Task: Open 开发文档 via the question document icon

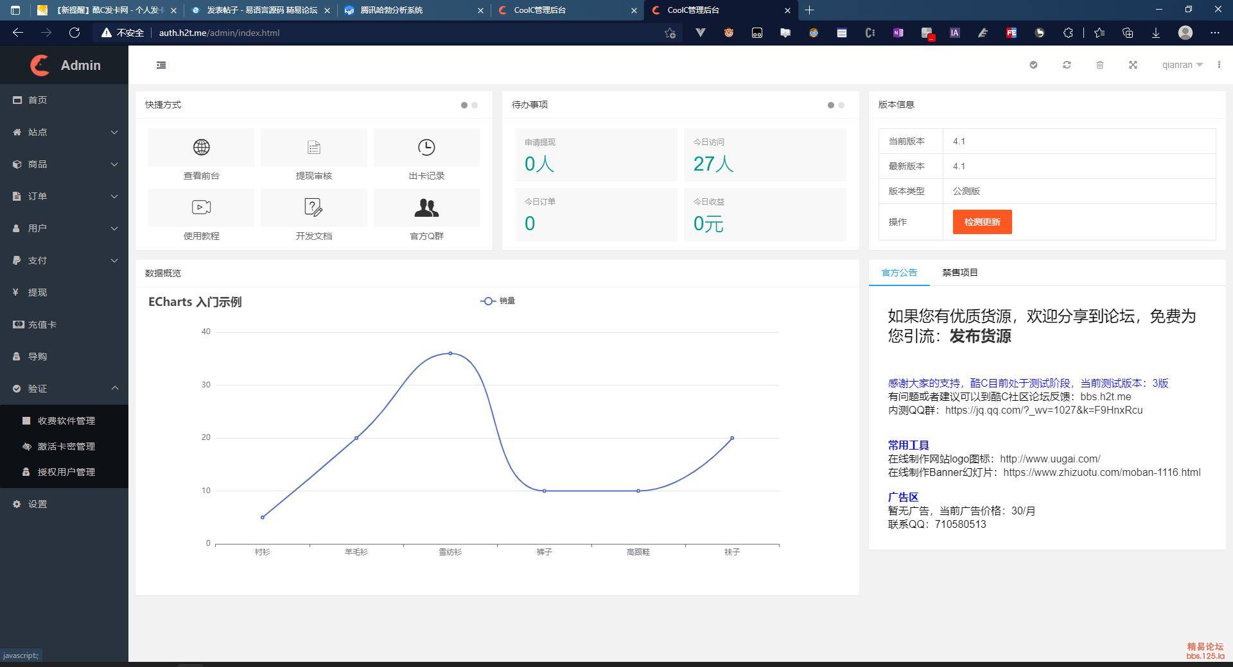Action: 313,207
